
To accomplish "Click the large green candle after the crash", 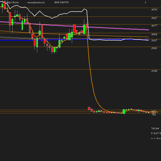I will [124, 111].
